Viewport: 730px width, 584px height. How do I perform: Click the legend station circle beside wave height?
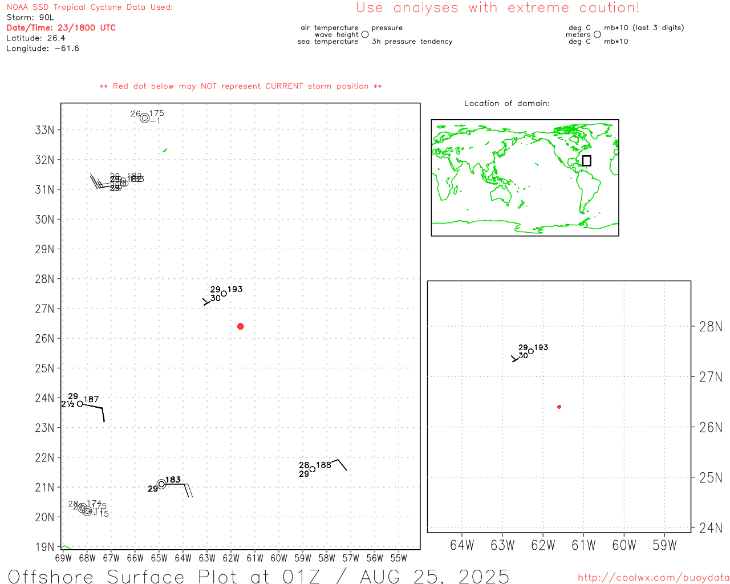point(365,34)
